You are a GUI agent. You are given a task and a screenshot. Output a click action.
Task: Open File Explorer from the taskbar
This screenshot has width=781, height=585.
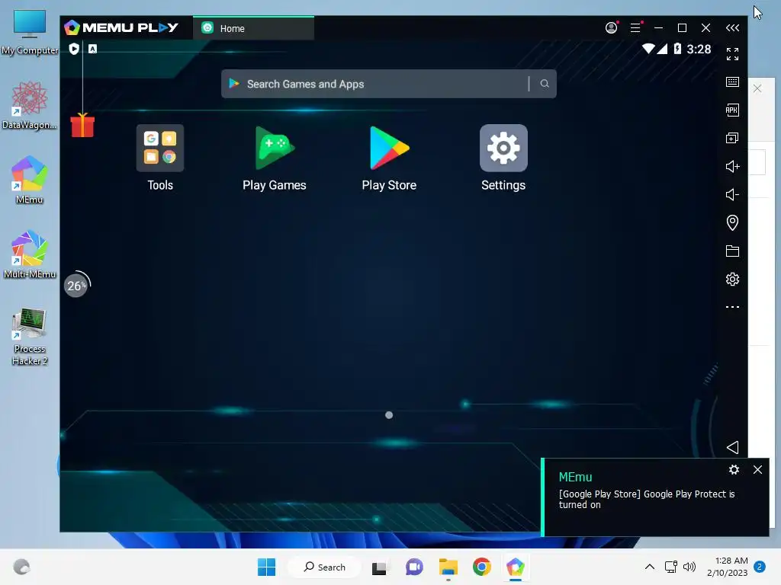click(448, 567)
